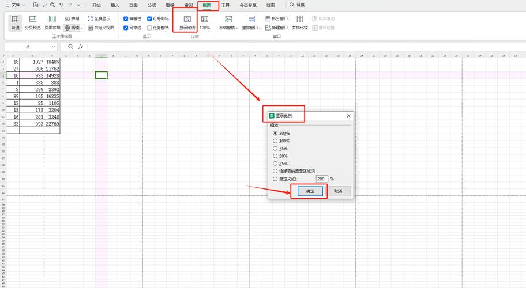The height and width of the screenshot is (288, 526).
Task: Open the 显示比例 zoom dialog button
Action: (187, 23)
